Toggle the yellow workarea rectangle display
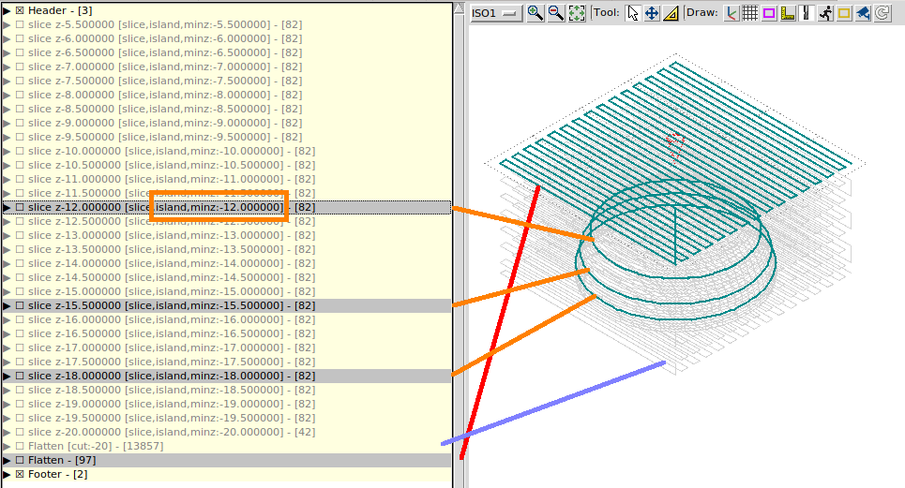This screenshot has height=488, width=905. coord(844,13)
